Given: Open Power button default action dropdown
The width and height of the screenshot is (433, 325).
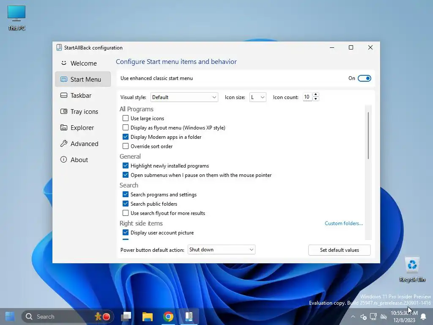Looking at the screenshot, I should 221,250.
